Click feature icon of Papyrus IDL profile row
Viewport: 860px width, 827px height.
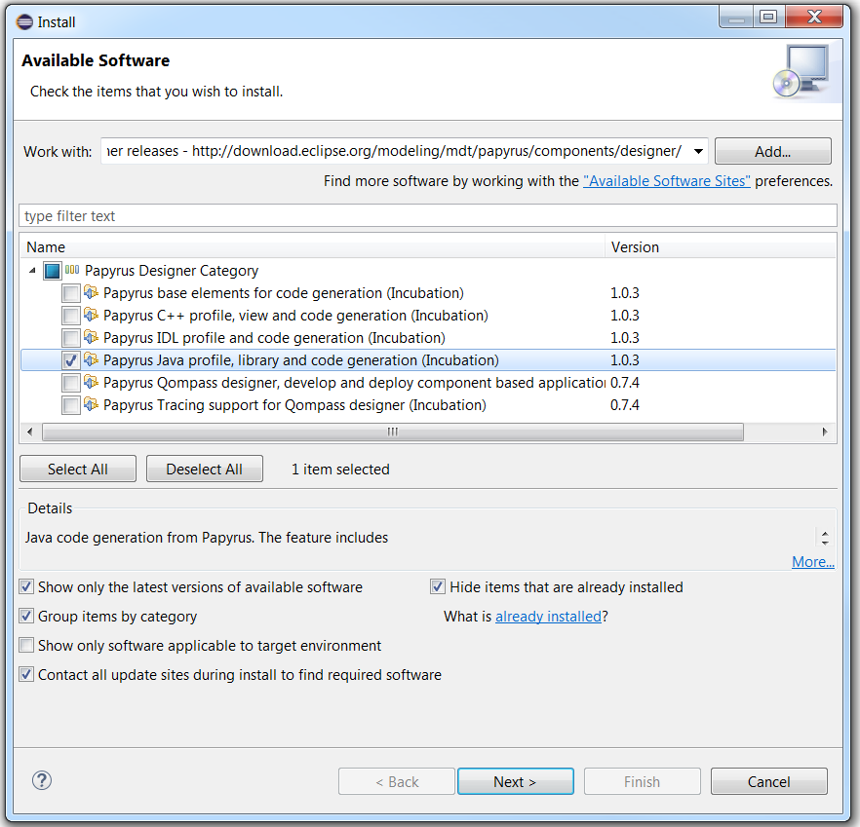pyautogui.click(x=91, y=338)
